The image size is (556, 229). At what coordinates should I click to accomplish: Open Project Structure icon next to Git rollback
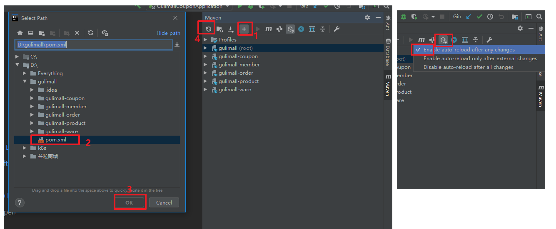515,17
